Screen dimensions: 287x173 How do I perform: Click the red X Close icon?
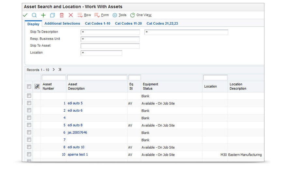[x=71, y=15]
